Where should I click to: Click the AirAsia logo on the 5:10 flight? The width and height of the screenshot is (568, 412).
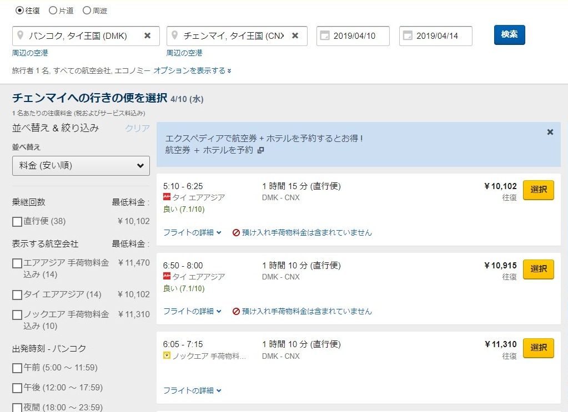click(x=167, y=197)
